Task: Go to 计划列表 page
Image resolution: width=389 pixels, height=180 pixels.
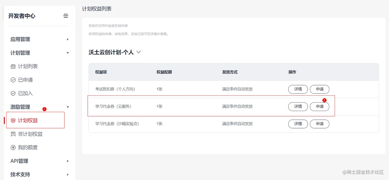Action: pyautogui.click(x=28, y=66)
